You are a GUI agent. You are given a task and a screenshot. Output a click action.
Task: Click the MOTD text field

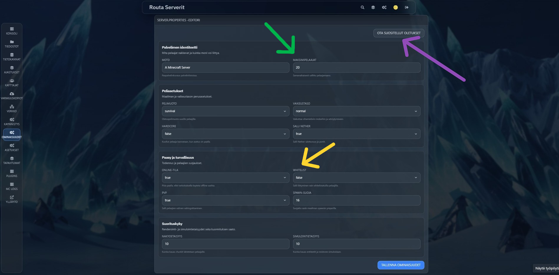point(225,68)
